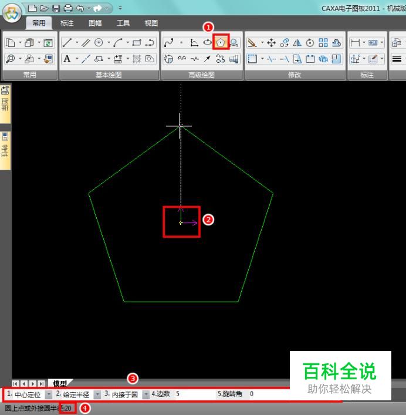Select the text tool A icon
This screenshot has width=406, height=415.
tap(67, 59)
